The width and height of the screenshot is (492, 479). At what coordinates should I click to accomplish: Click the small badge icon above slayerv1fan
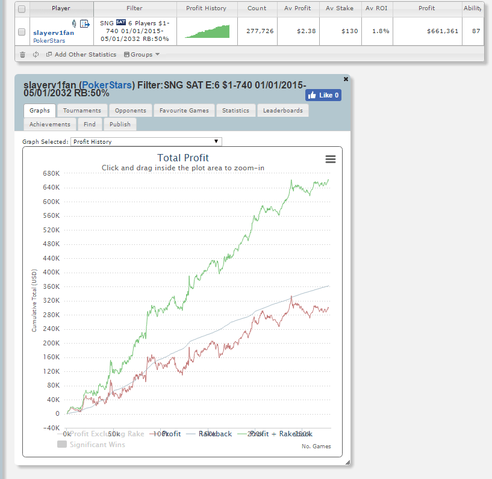click(74, 23)
